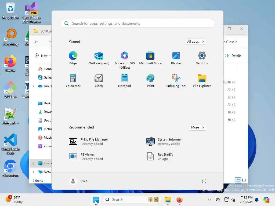Open OneDrive cloud tray icon
The image size is (275, 206).
coord(218,200)
